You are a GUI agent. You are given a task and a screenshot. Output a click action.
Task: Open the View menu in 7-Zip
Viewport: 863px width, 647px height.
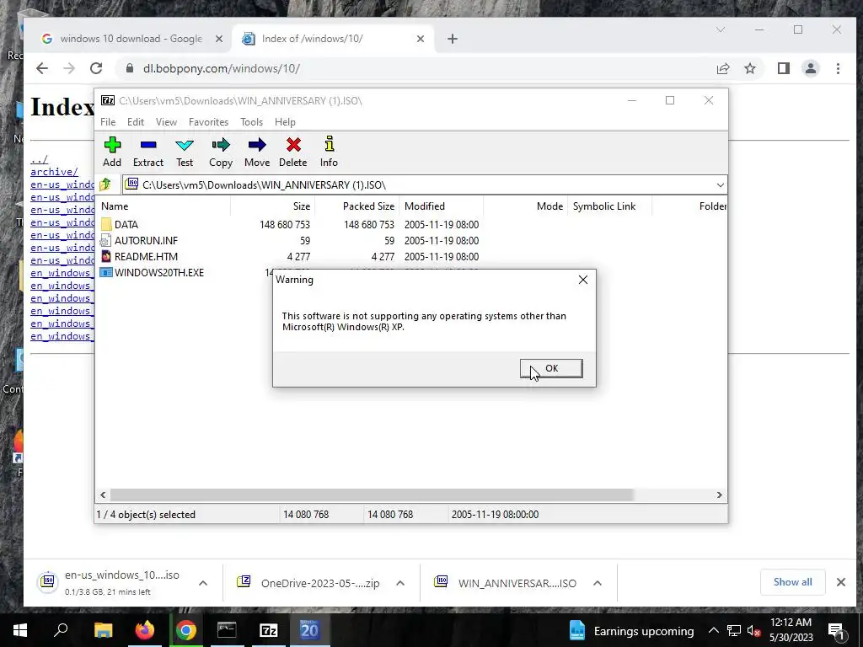point(166,122)
